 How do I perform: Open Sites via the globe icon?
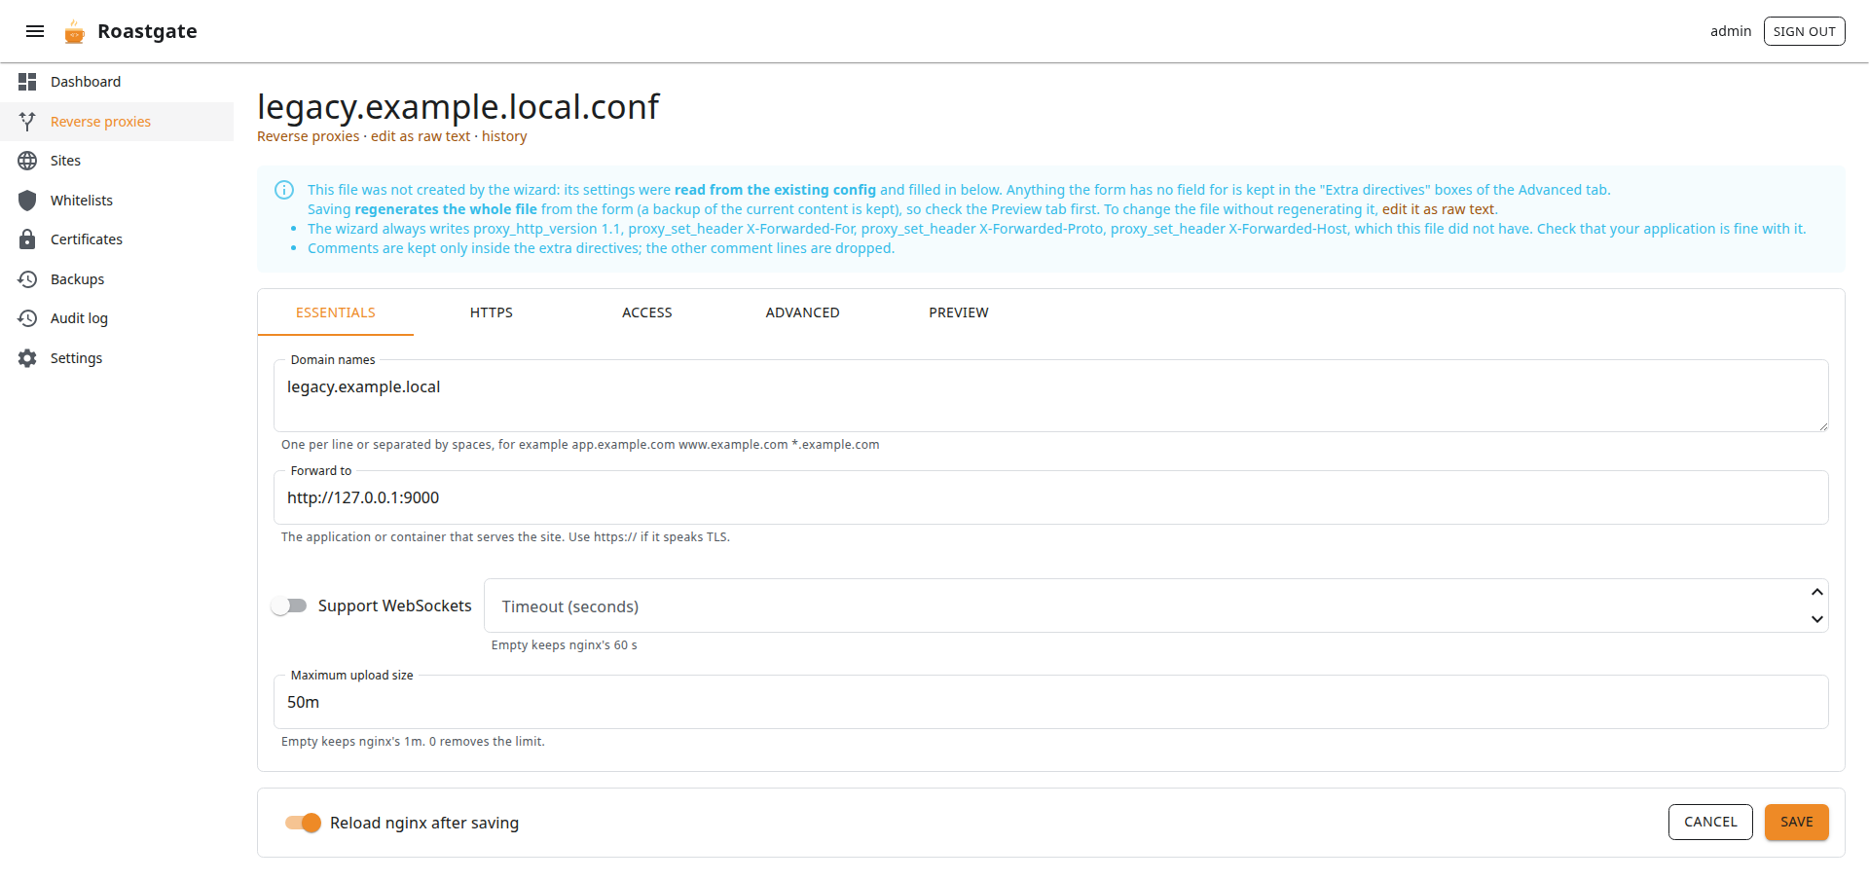tap(27, 161)
